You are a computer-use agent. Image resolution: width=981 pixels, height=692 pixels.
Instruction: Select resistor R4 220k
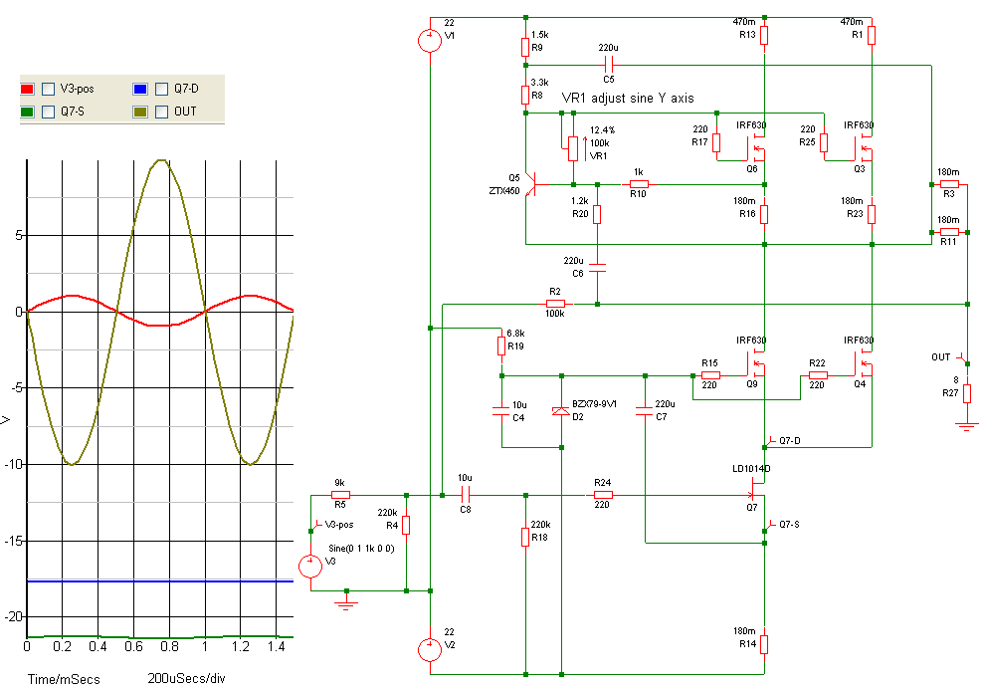406,525
